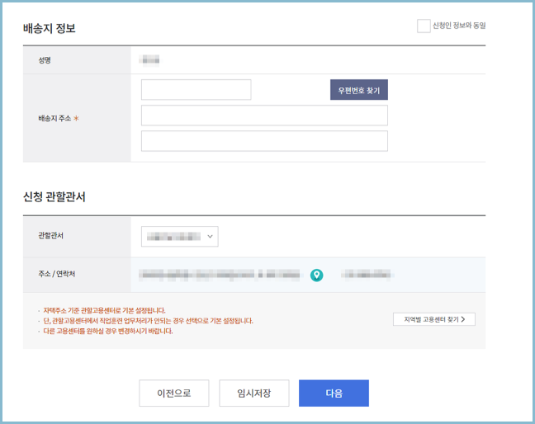Click the 우편번호 찾기 button
This screenshot has height=424, width=535.
[x=358, y=90]
